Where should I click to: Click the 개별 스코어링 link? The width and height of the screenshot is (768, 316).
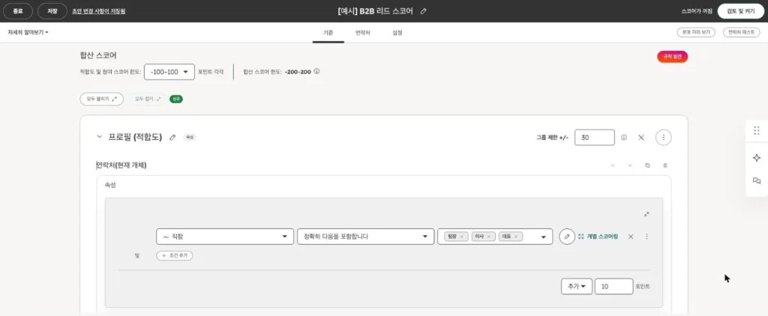pos(598,237)
